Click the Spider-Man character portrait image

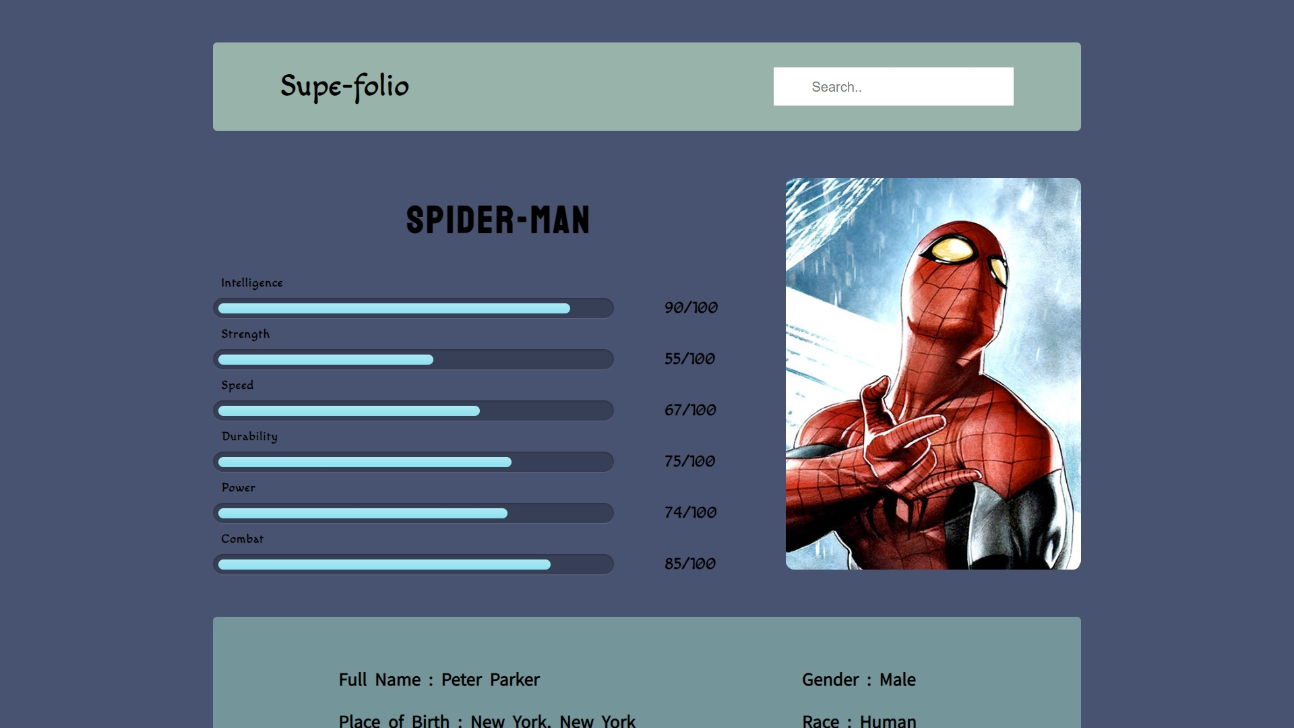click(932, 374)
